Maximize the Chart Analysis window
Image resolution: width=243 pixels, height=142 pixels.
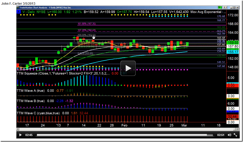point(234,7)
